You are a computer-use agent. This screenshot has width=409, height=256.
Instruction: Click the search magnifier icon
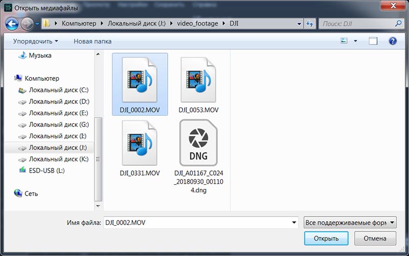398,24
